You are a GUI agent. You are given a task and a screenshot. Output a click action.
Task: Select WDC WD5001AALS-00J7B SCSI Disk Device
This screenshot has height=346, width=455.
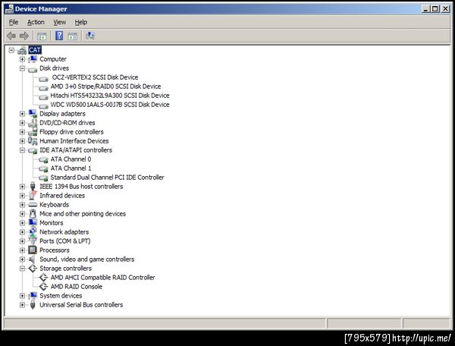coord(110,105)
